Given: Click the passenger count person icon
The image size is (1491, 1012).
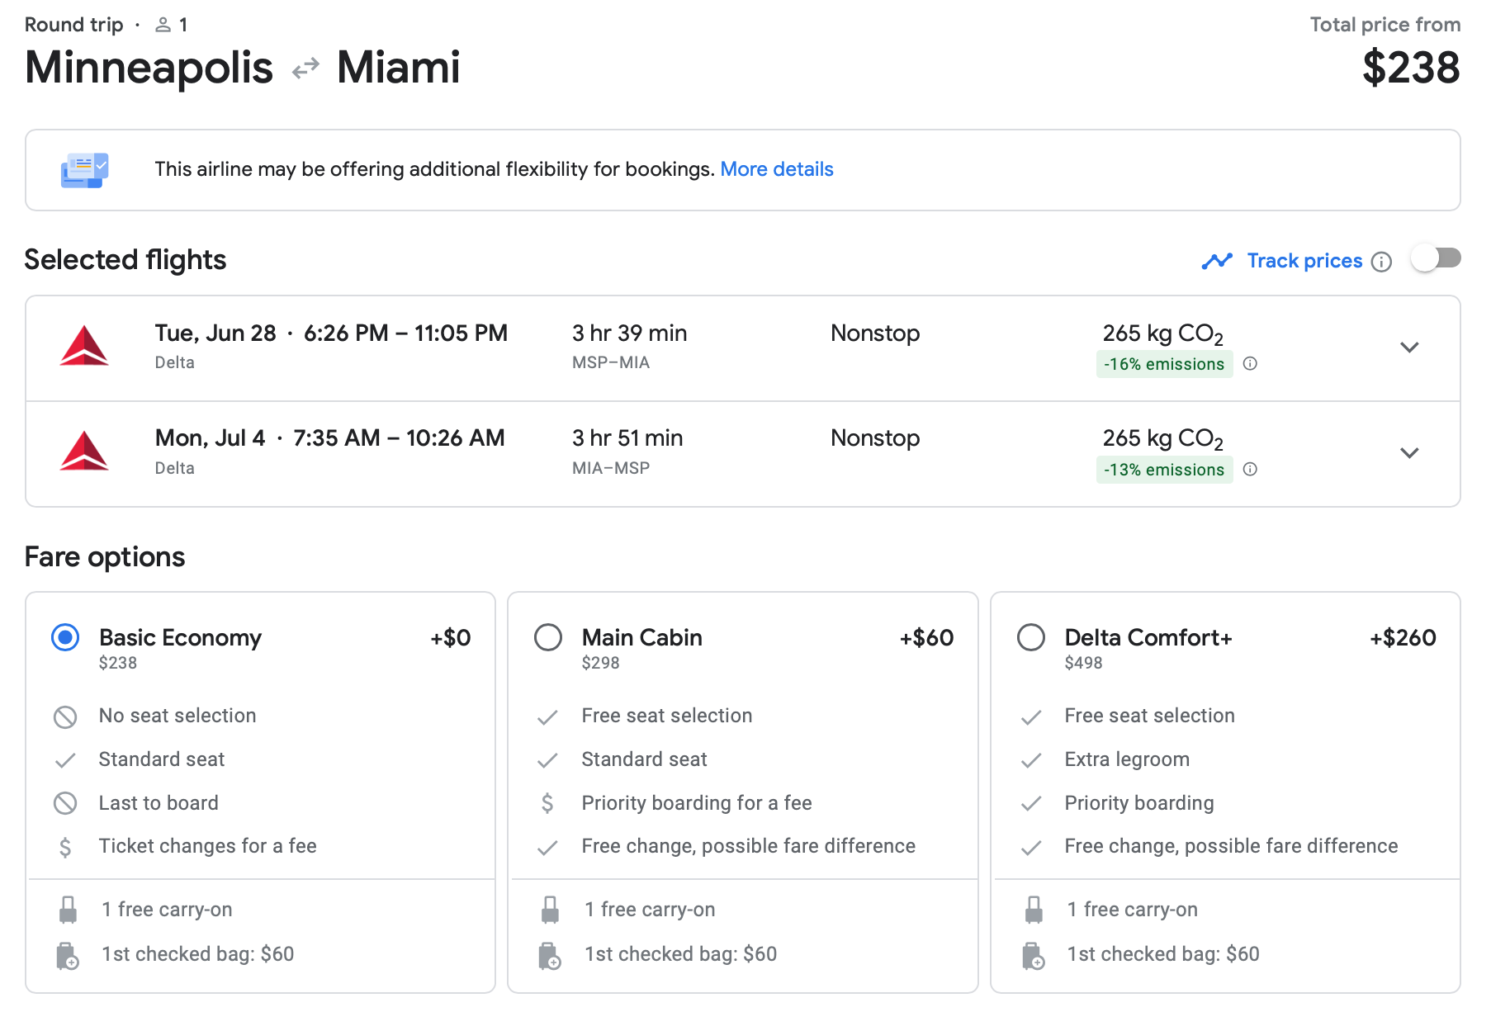Looking at the screenshot, I should [163, 25].
